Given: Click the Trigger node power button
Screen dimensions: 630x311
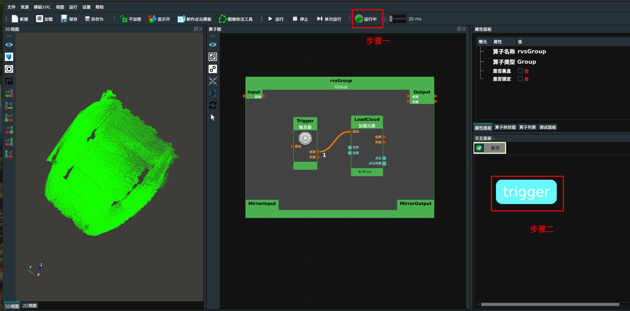Looking at the screenshot, I should pyautogui.click(x=305, y=138).
